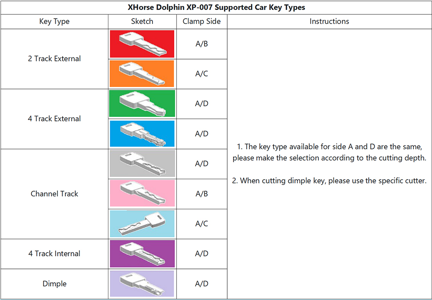Click the green 4 Track External key sketch
Image resolution: width=432 pixels, height=300 pixels.
(x=142, y=104)
